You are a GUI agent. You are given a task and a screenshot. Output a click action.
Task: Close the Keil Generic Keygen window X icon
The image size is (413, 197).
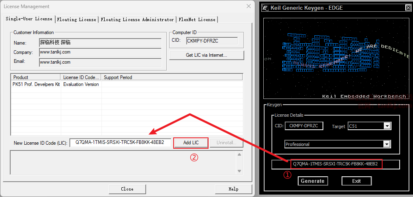[x=408, y=8]
